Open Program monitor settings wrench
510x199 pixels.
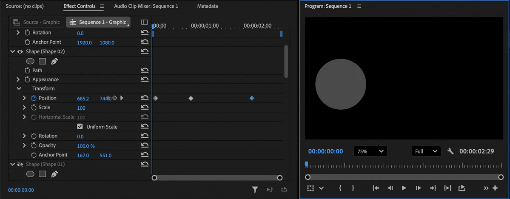tap(450, 151)
